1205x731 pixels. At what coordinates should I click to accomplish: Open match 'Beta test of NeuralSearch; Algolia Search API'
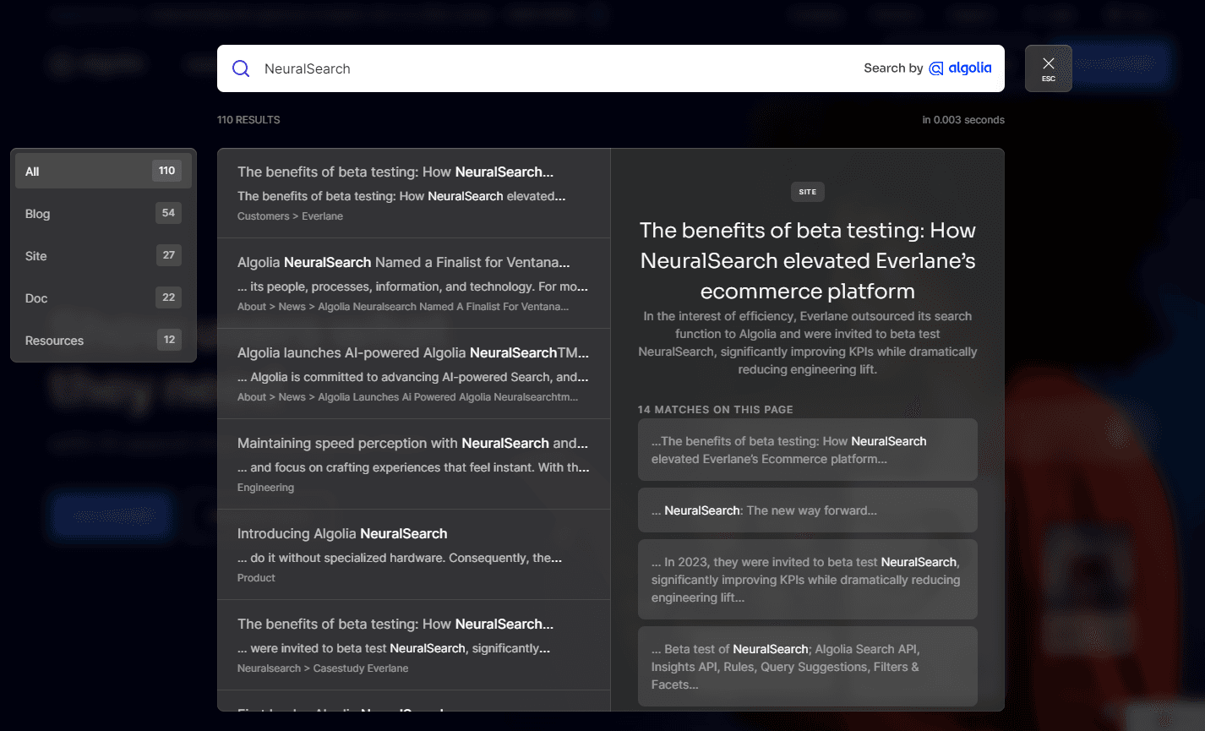[x=808, y=666]
